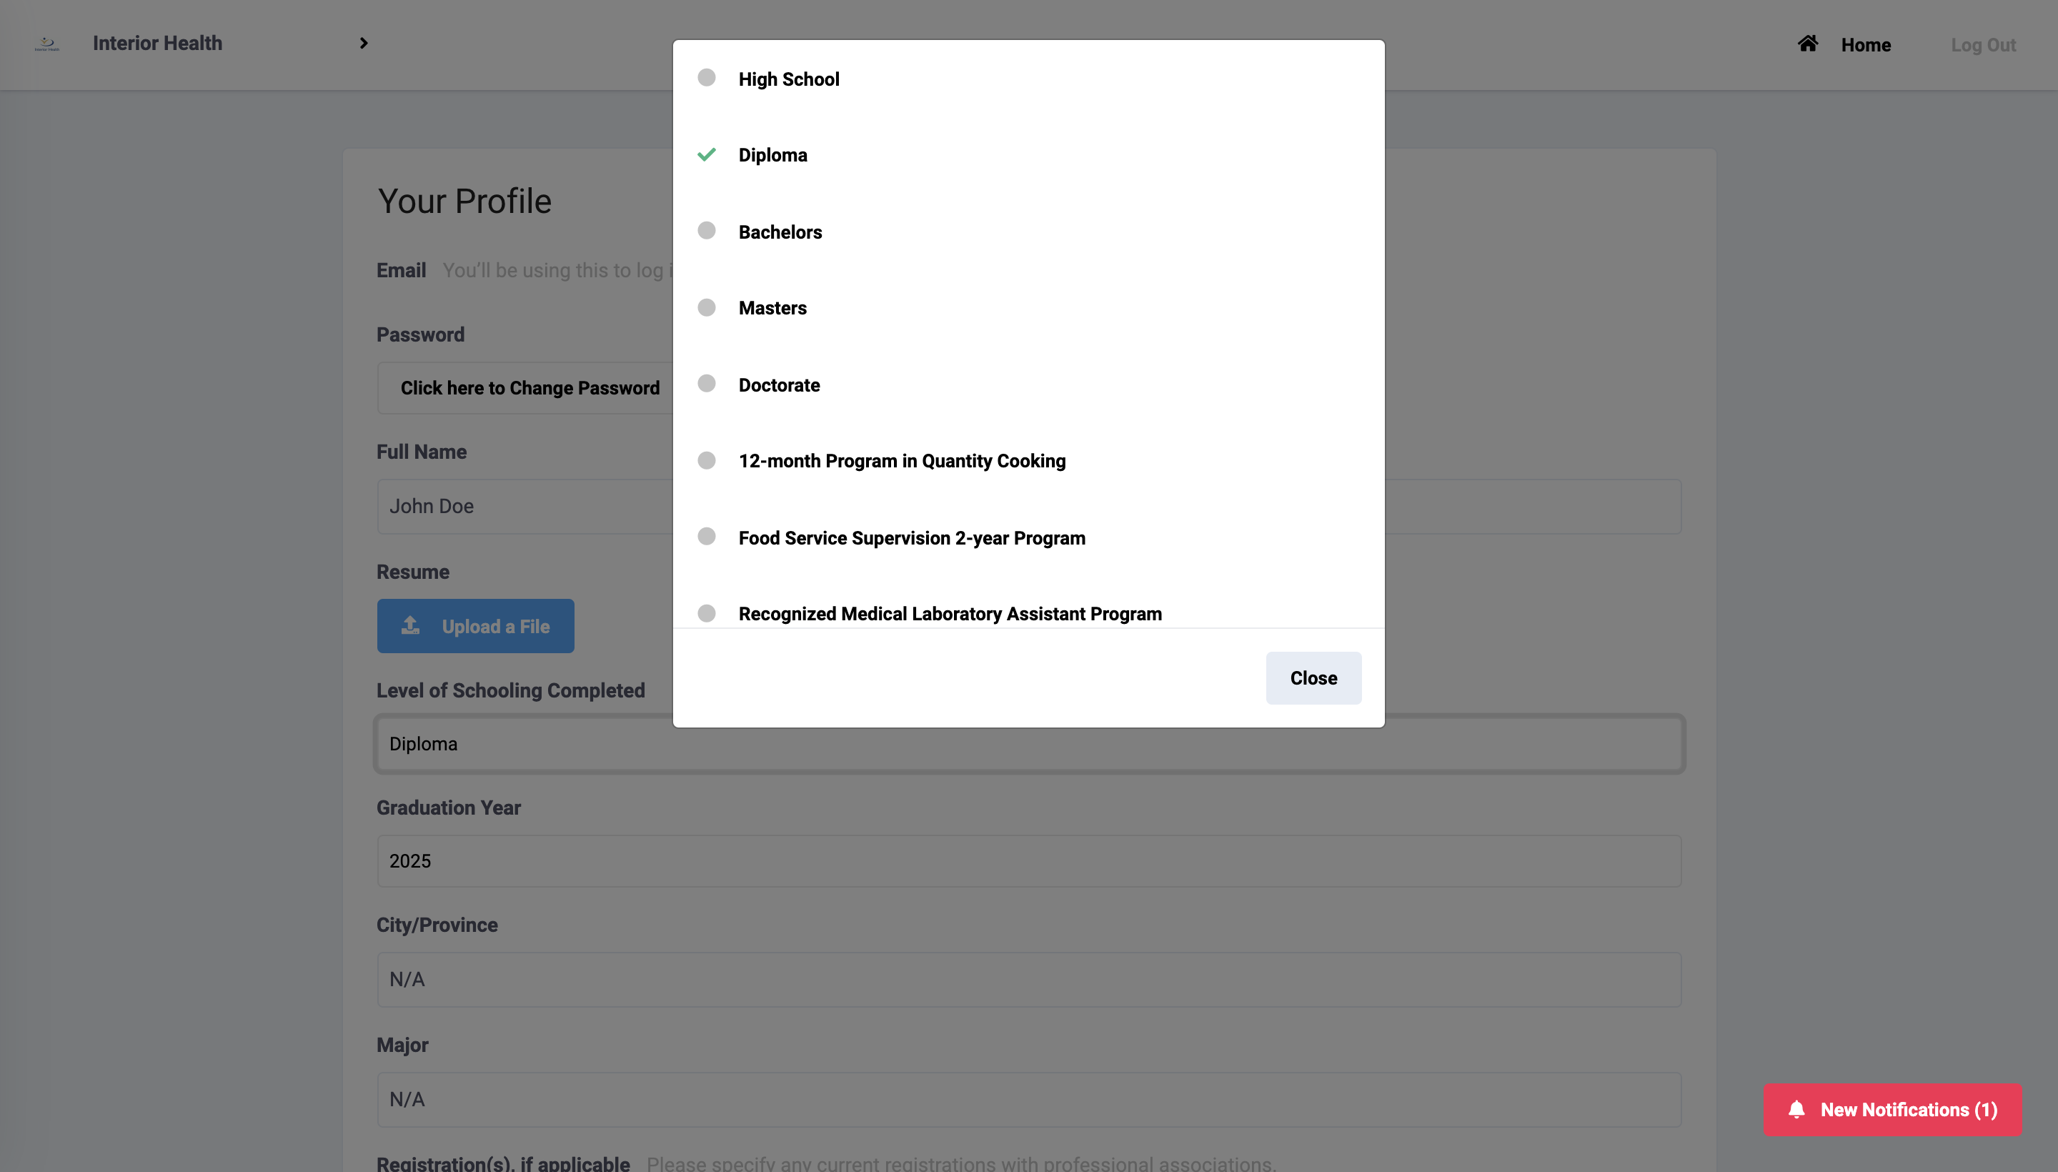Close the schooling options dialog
The height and width of the screenshot is (1172, 2058).
click(x=1313, y=677)
